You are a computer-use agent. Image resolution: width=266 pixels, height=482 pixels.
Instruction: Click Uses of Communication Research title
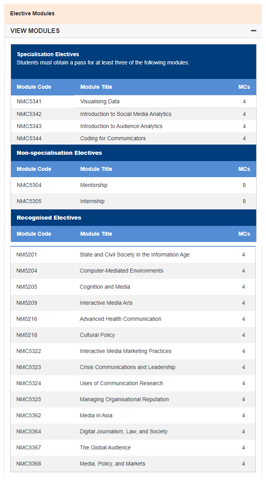[121, 383]
